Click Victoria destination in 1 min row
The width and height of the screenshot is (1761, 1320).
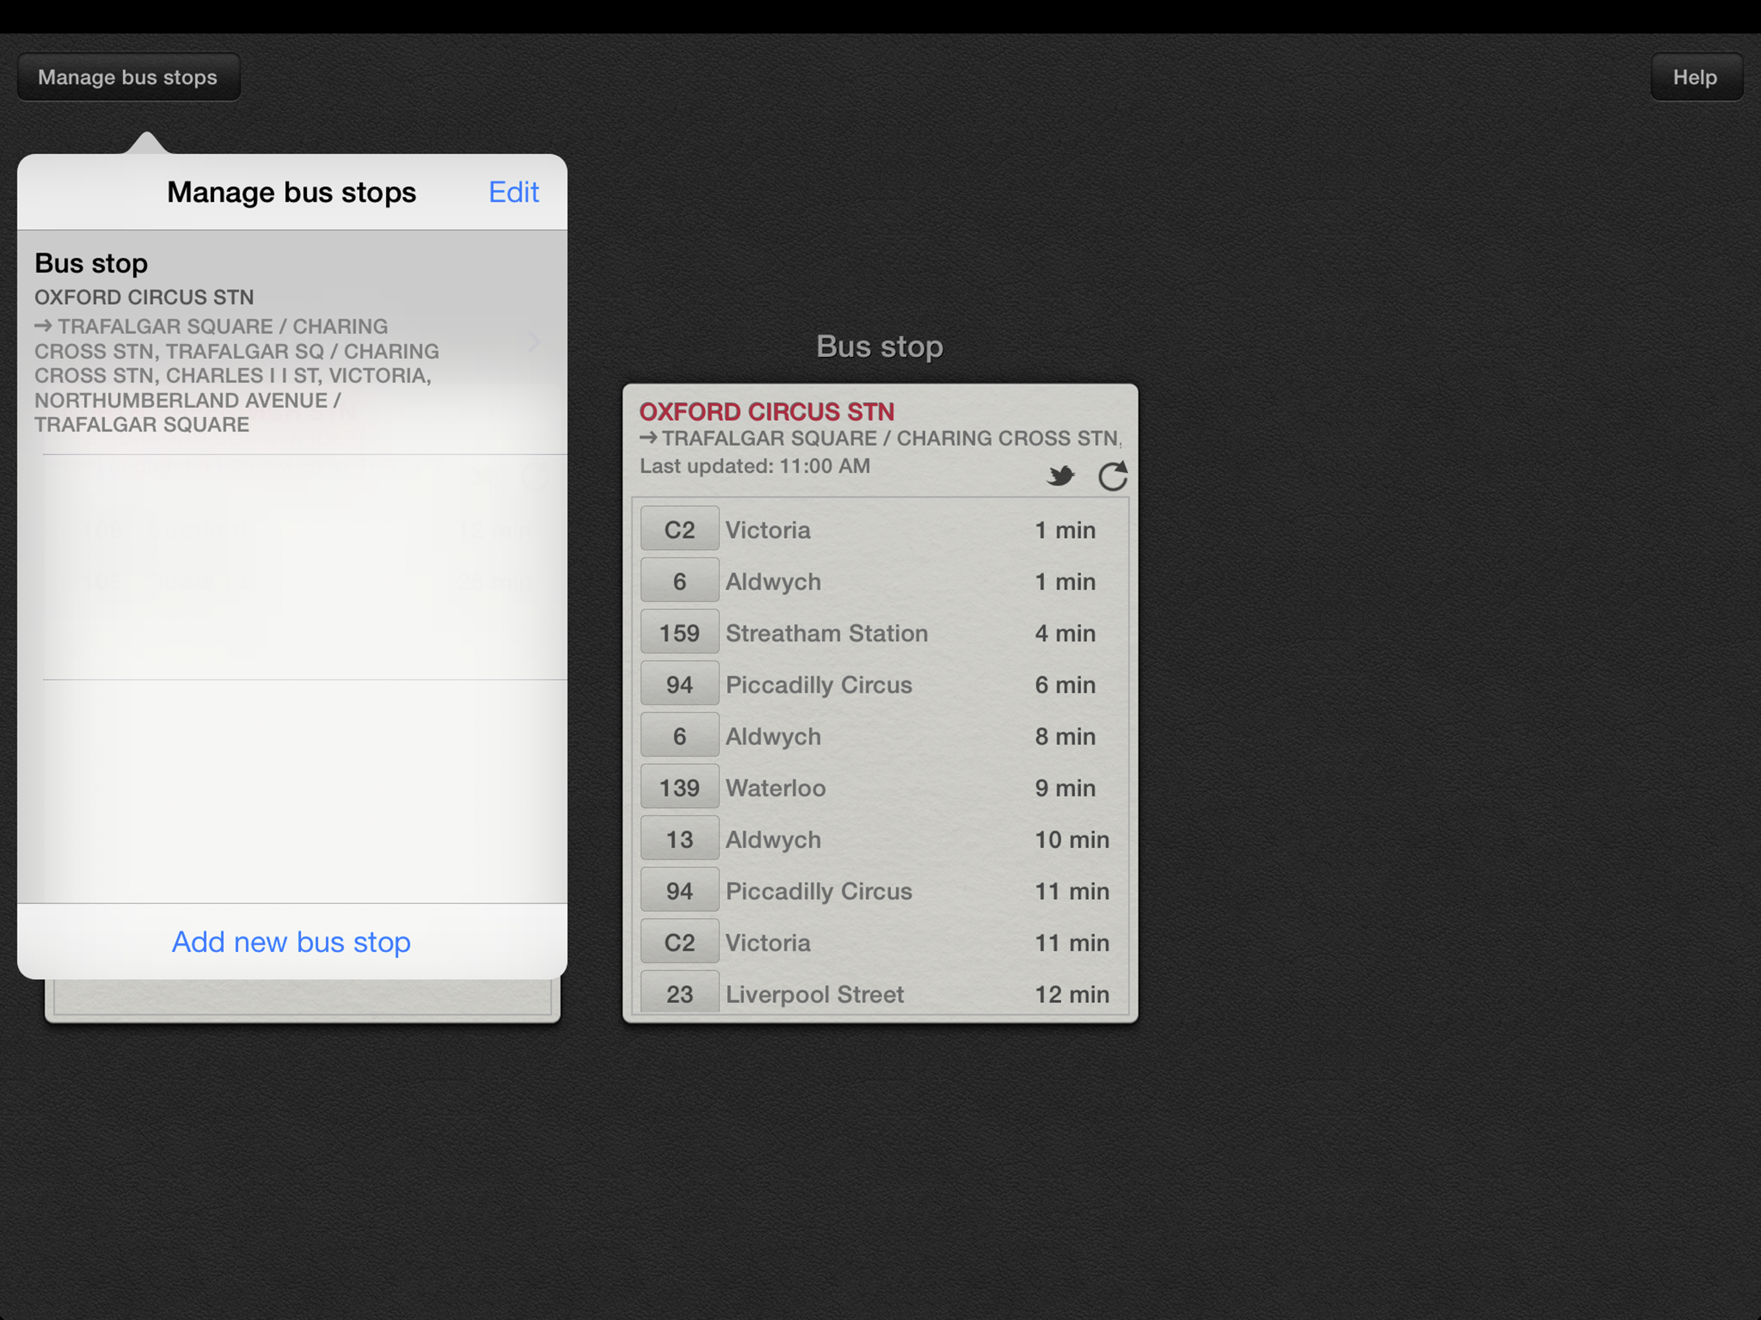768,530
